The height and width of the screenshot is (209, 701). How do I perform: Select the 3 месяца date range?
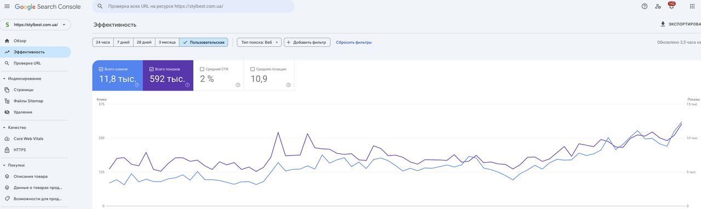pyautogui.click(x=167, y=42)
